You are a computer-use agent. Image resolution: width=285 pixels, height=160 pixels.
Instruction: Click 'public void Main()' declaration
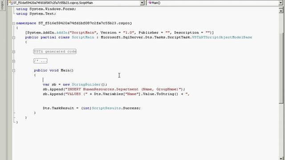pos(54,70)
